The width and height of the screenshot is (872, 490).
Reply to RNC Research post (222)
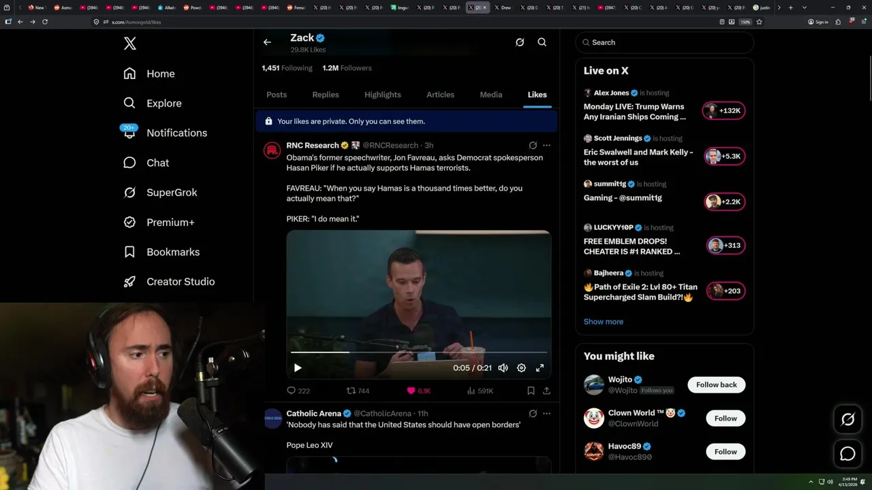(x=298, y=391)
